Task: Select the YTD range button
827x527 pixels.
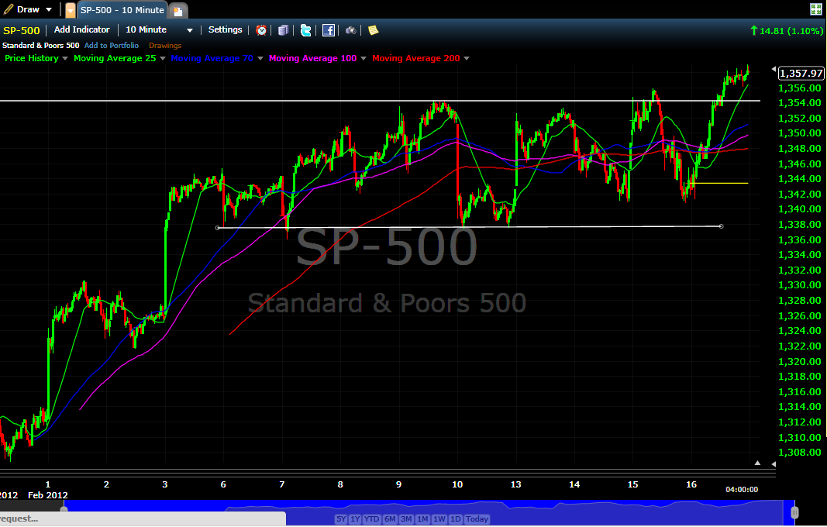Action: [x=372, y=519]
